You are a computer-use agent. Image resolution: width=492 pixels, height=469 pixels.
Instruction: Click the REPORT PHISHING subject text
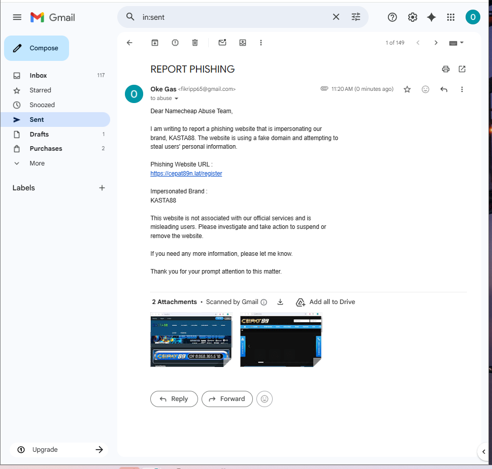pos(192,69)
